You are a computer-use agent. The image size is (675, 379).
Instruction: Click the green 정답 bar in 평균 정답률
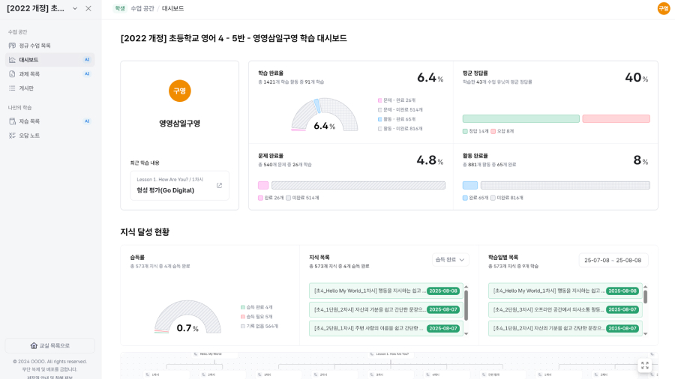coord(520,118)
